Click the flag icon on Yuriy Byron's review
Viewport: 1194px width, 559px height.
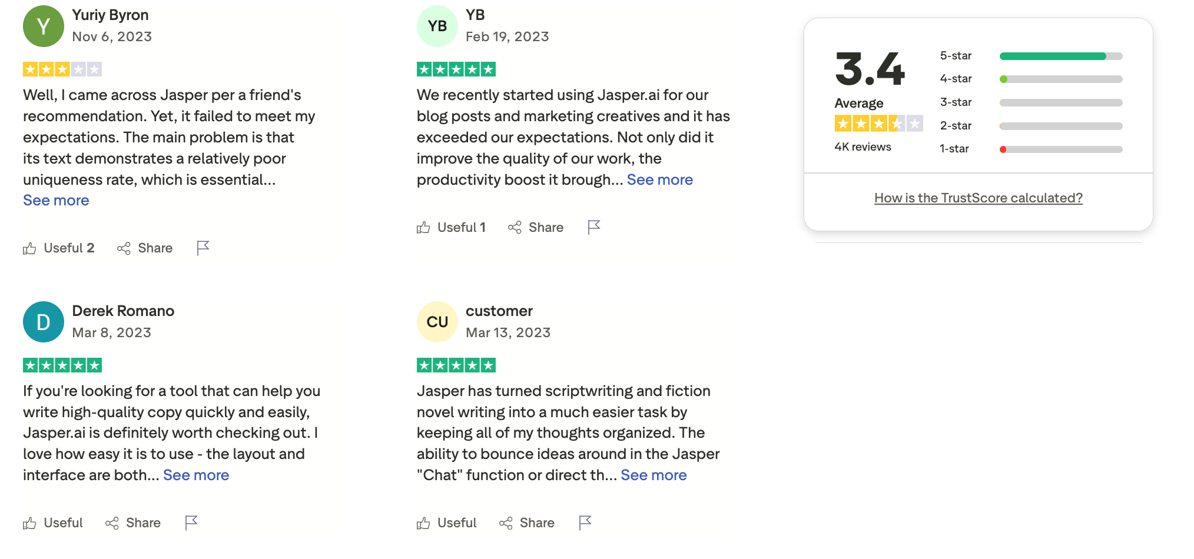[x=202, y=248]
